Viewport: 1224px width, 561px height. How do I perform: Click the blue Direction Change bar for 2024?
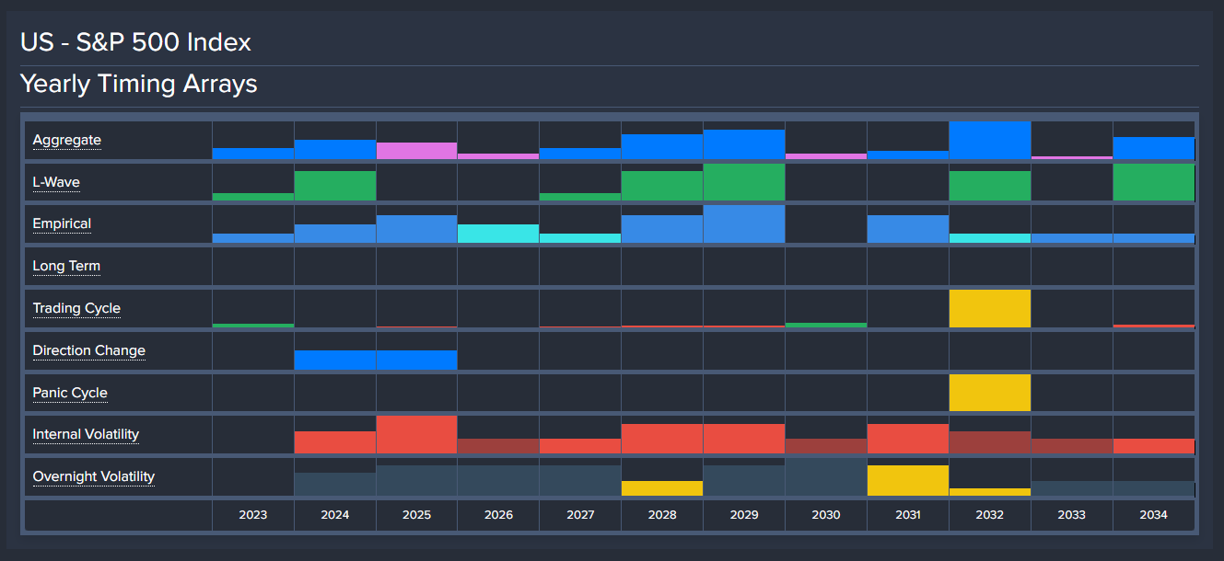[335, 360]
